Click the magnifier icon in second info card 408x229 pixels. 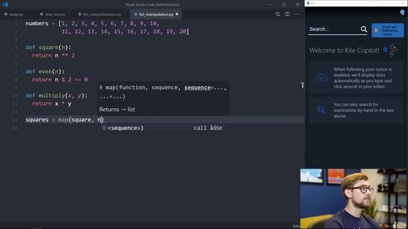[x=321, y=110]
